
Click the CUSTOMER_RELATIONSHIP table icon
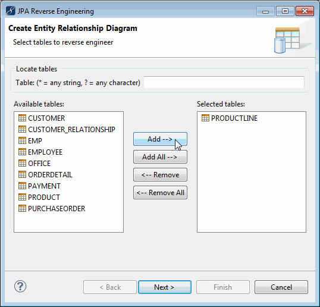22,129
